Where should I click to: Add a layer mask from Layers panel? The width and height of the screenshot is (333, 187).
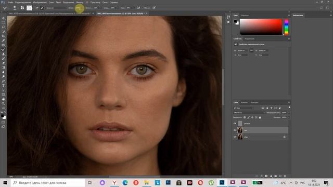[266, 176]
